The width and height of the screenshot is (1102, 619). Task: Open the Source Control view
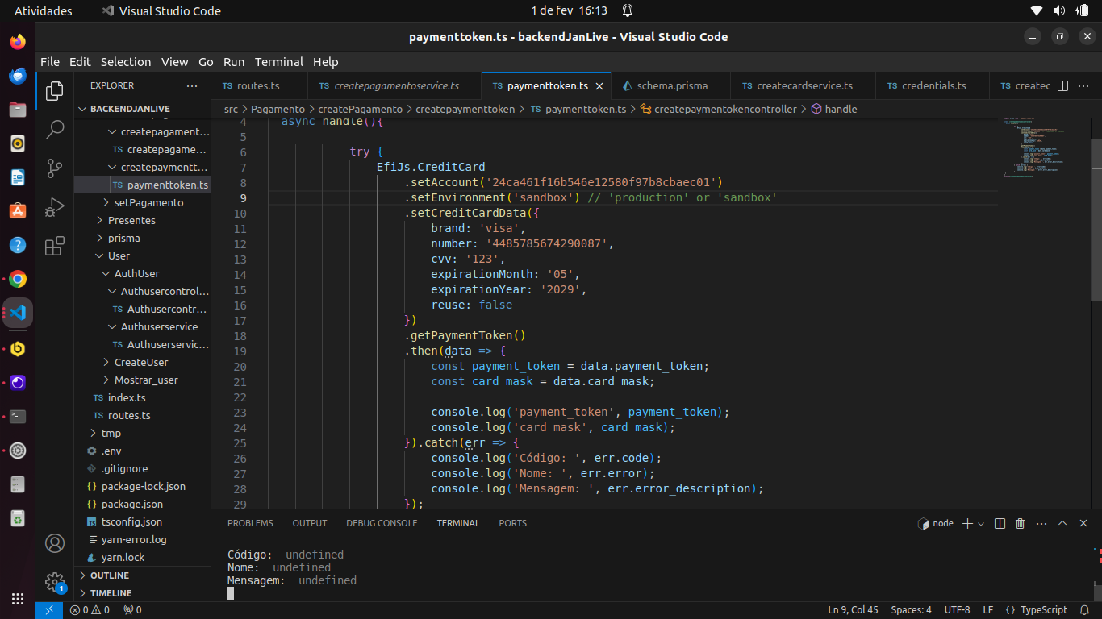pyautogui.click(x=55, y=168)
